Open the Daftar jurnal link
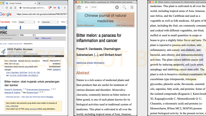The height and width of the screenshot is (116, 206). click(46, 38)
